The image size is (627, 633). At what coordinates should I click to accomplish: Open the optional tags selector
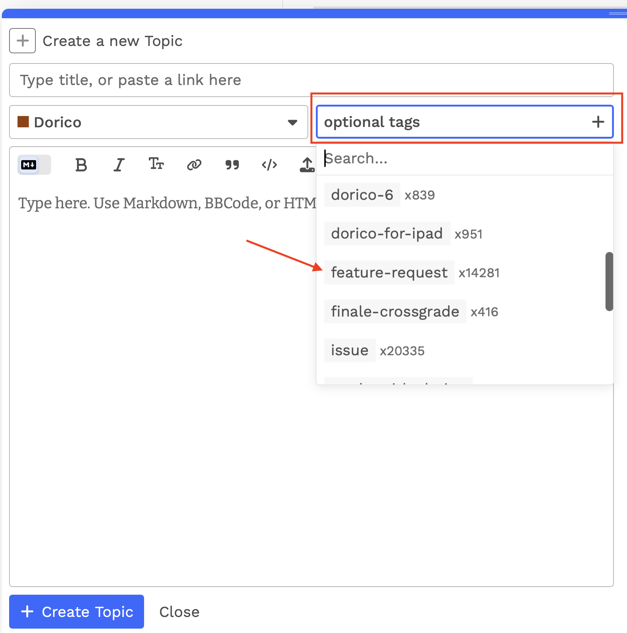click(465, 122)
